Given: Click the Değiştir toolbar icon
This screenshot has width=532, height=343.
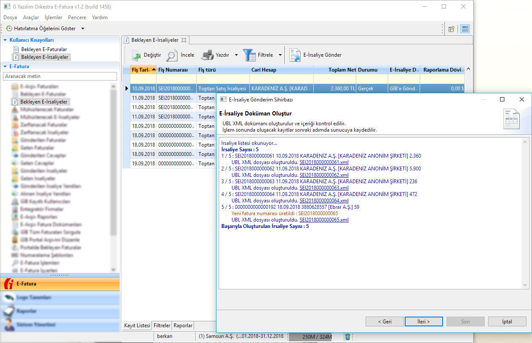Looking at the screenshot, I should tap(136, 55).
